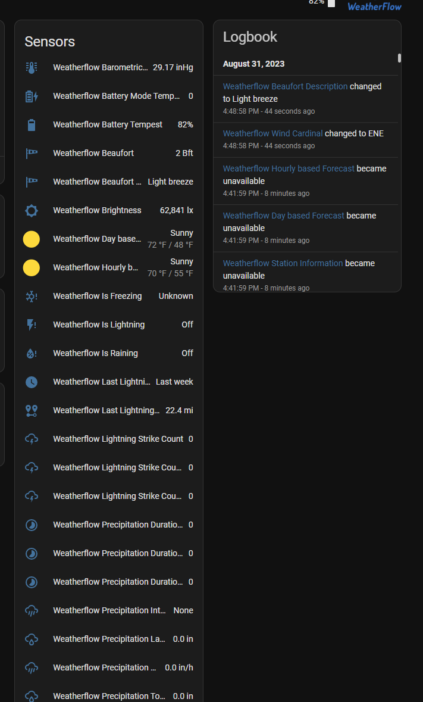Click the Weatherflow Is Raining droplet icon
The height and width of the screenshot is (702, 423).
pos(31,353)
